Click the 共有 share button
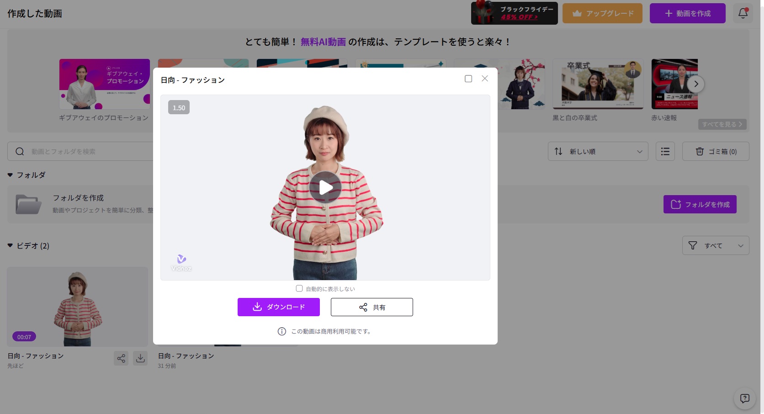 (x=371, y=307)
